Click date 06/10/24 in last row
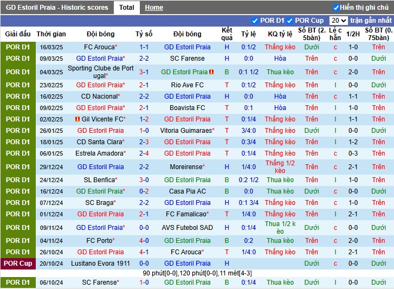 pyautogui.click(x=51, y=282)
